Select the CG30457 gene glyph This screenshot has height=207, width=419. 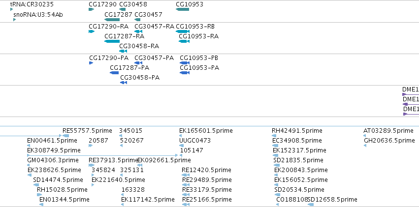[x=137, y=20]
